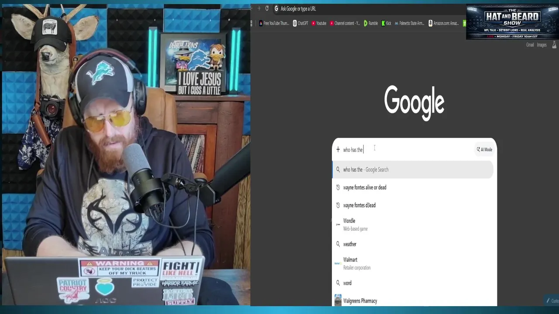This screenshot has height=314, width=559.
Task: Click magnifier icon beside 'word'
Action: click(338, 283)
